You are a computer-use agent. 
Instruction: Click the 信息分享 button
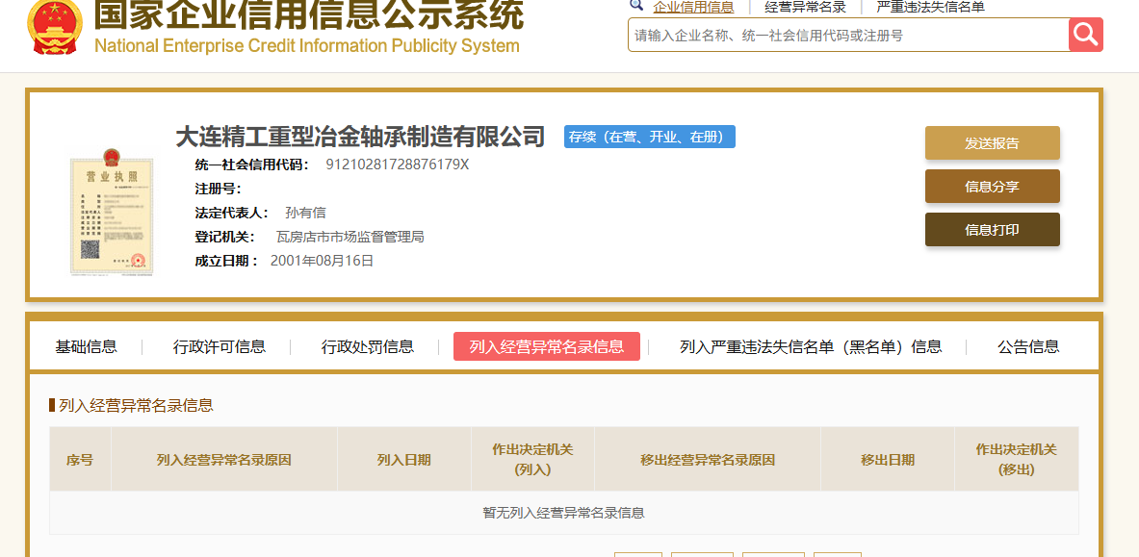tap(993, 187)
